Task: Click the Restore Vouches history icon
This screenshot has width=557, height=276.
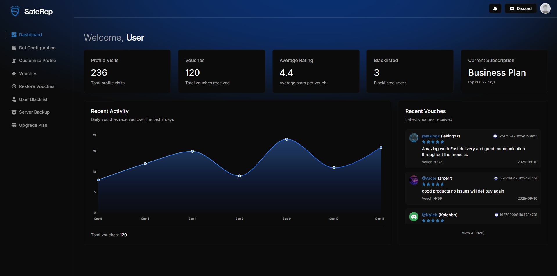Action: click(x=14, y=86)
